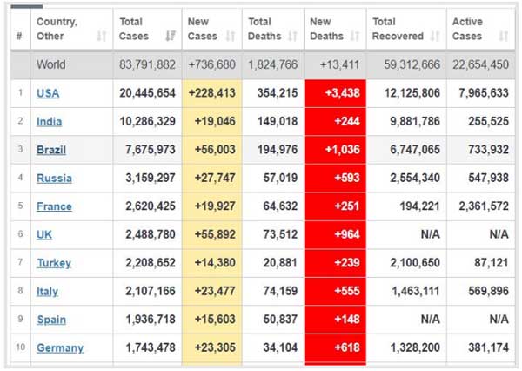
Task: Click the World row total cases
Action: tap(148, 64)
